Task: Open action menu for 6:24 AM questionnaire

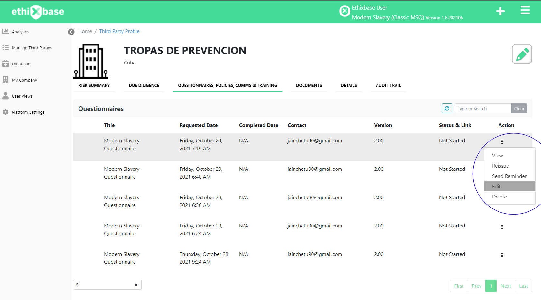Action: [x=502, y=227]
